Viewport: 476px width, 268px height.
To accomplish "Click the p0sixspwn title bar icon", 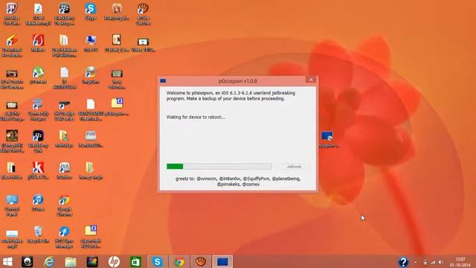I will [x=163, y=81].
